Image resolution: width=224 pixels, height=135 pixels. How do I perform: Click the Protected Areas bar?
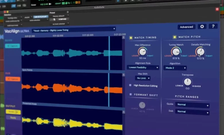(74, 106)
